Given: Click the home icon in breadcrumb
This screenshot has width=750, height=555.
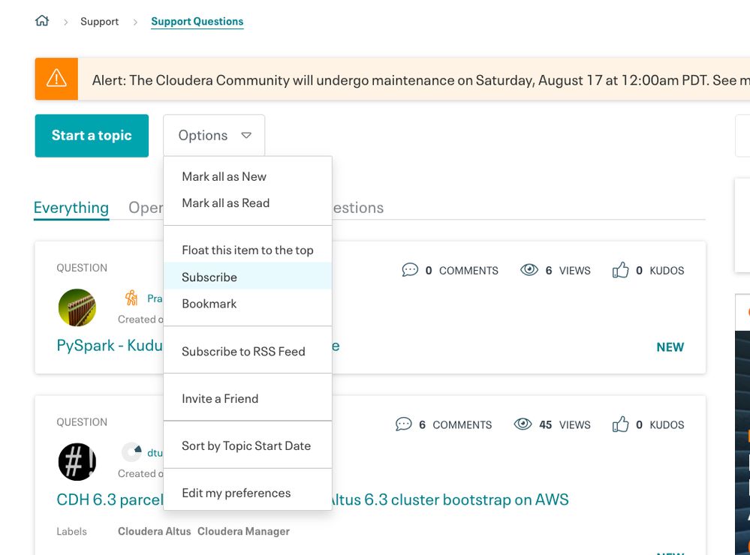Looking at the screenshot, I should point(42,21).
